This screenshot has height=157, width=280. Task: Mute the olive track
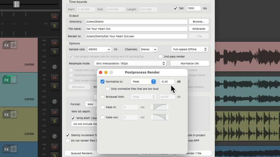click(54, 113)
